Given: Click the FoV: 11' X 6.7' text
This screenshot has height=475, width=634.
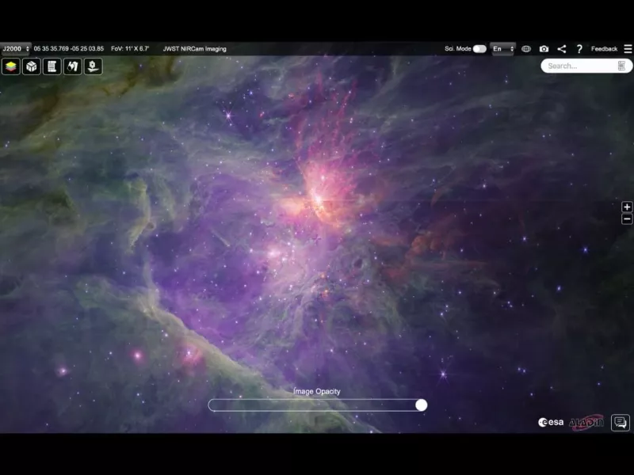Looking at the screenshot, I should click(x=130, y=49).
